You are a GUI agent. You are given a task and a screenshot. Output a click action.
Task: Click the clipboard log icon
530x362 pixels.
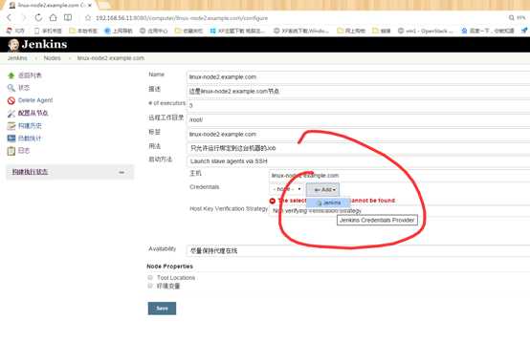tap(11, 151)
